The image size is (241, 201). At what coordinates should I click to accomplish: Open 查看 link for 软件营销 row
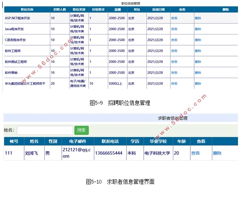(x=174, y=73)
